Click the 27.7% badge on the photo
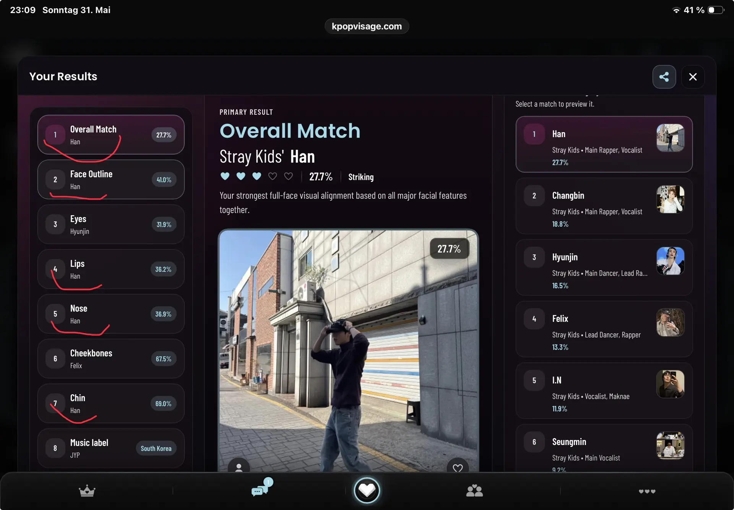734x510 pixels. pos(449,249)
